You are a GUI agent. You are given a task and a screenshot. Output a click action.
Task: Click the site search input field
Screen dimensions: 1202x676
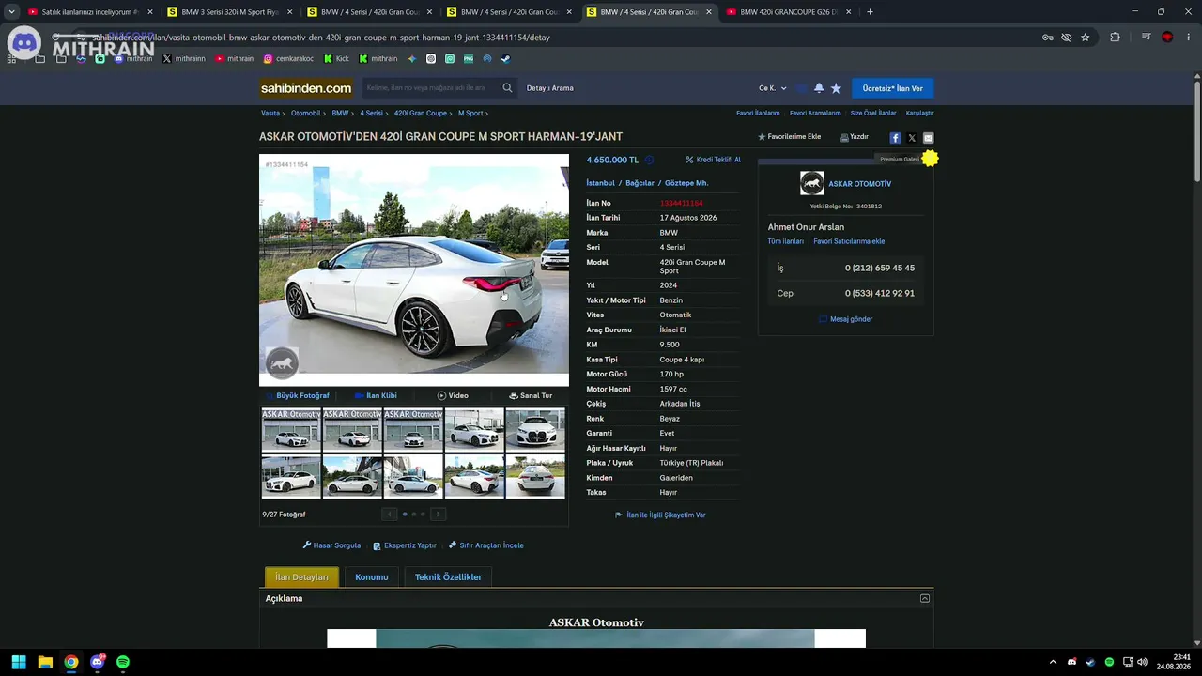coord(431,88)
